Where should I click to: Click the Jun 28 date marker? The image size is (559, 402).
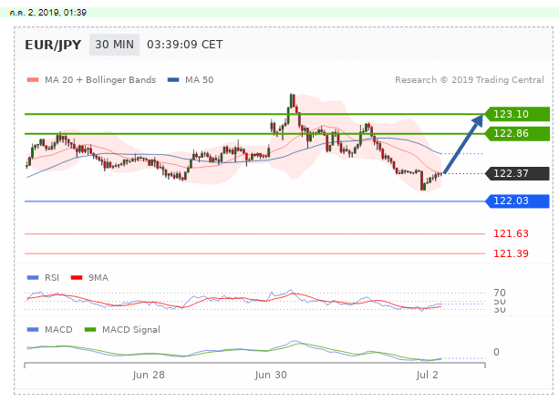[x=149, y=375]
